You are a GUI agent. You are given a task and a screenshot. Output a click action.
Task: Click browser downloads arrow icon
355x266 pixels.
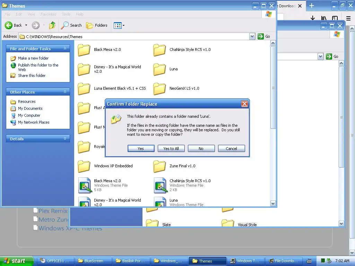tap(313, 18)
